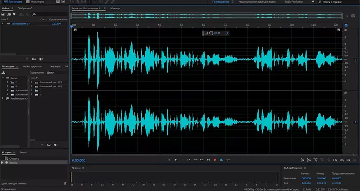360x191 pixels.
Task: Click the volume knob in the waveform HUD
Action: tap(211, 33)
